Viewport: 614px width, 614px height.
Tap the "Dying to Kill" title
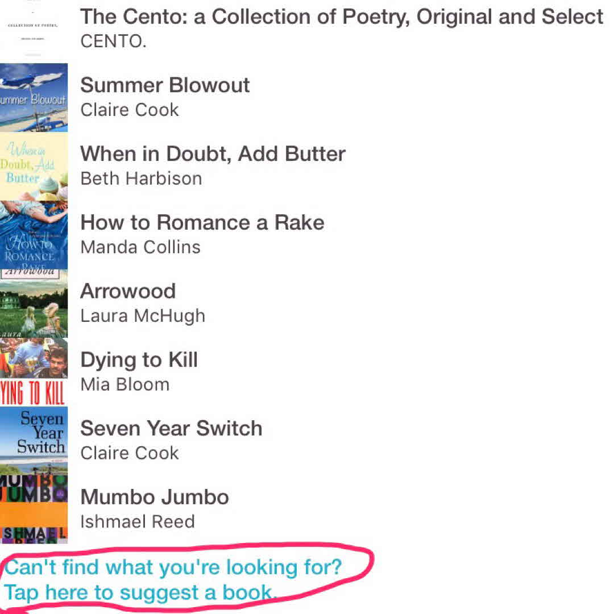tap(139, 360)
